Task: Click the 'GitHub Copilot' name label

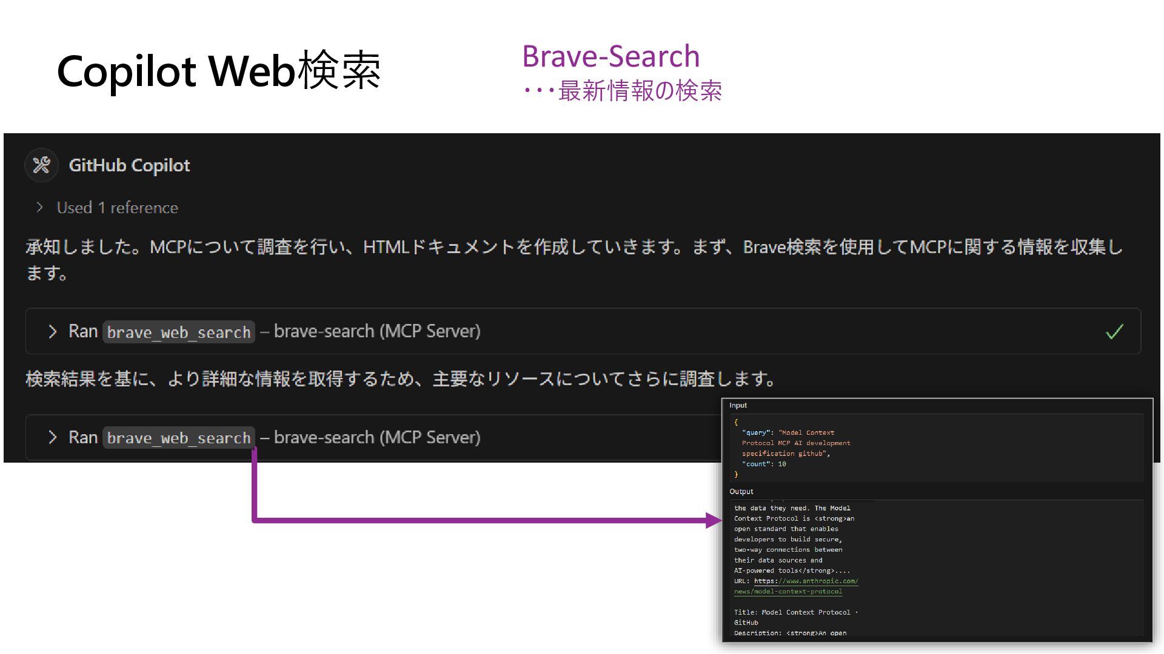Action: (x=129, y=165)
